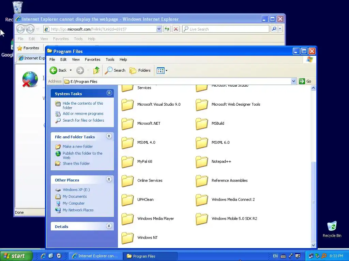Viewport: 349px width, 261px height.
Task: Toggle the Folders pane button
Action: point(140,70)
